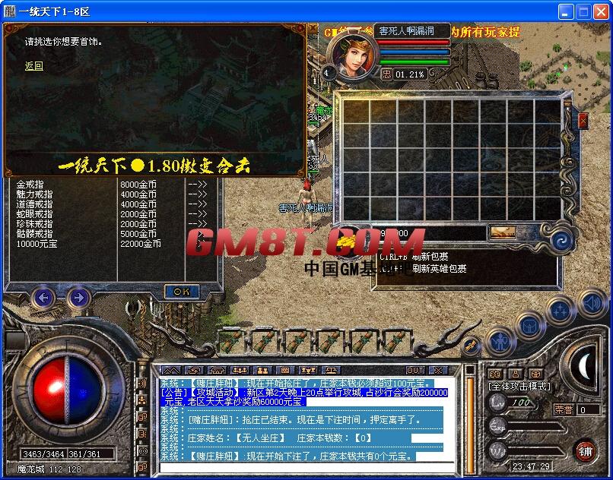613x480 pixels.
Task: Click the 全体攻击模式 attack mode label
Action: [x=519, y=387]
